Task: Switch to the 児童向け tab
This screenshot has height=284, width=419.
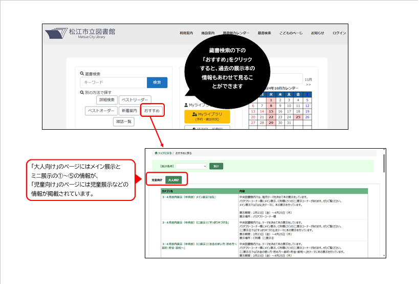Action: [157, 180]
